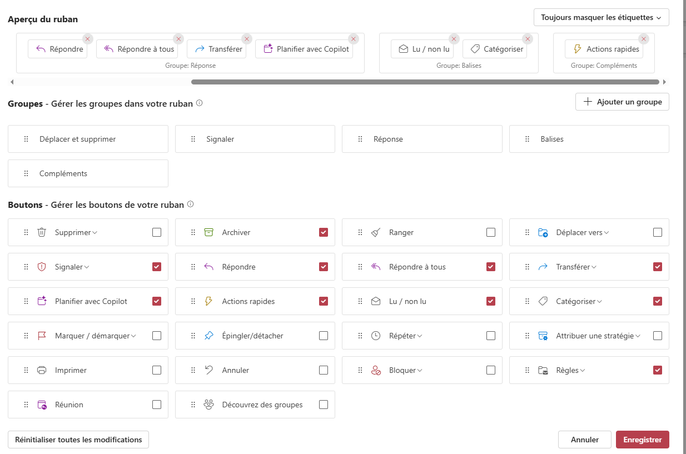The image size is (686, 454).
Task: Open Toujours masquer les étiquettes dropdown
Action: point(601,17)
